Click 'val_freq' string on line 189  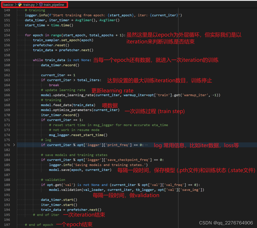(175, 185)
